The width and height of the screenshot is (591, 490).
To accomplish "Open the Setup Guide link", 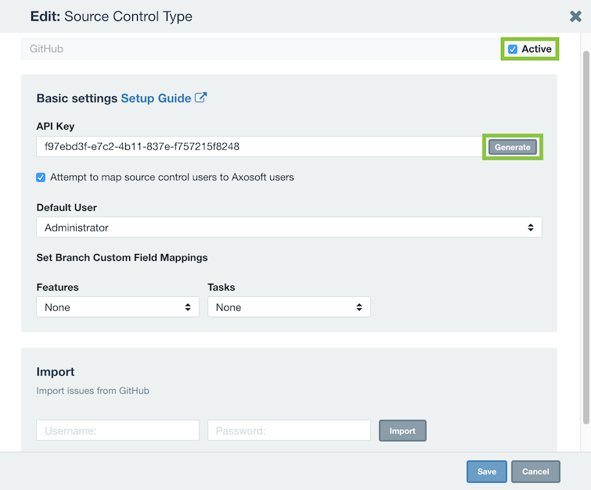I will pyautogui.click(x=156, y=98).
